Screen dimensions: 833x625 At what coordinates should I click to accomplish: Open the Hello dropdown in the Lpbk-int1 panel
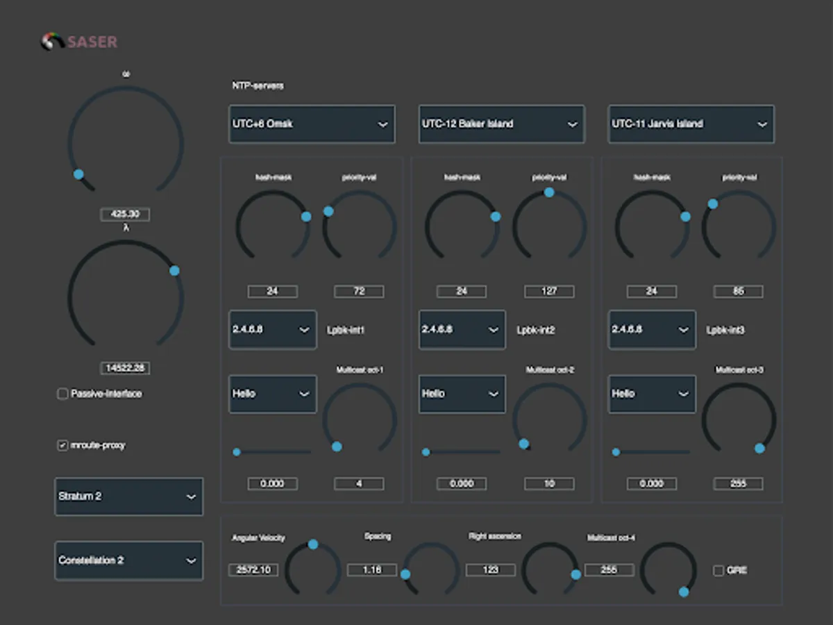[273, 394]
